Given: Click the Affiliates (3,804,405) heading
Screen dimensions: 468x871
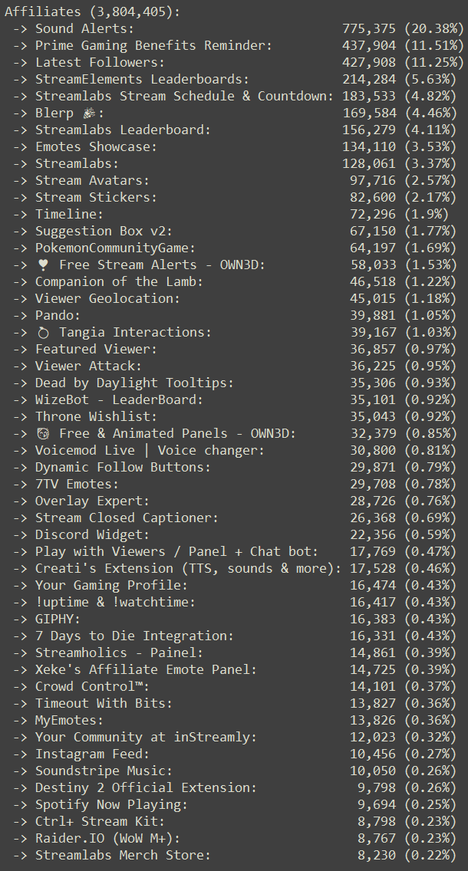Looking at the screenshot, I should pyautogui.click(x=92, y=12).
